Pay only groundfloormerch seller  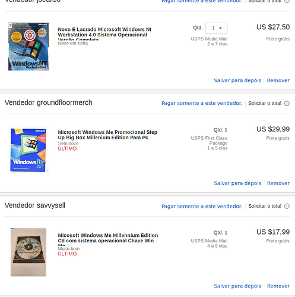pos(202,103)
